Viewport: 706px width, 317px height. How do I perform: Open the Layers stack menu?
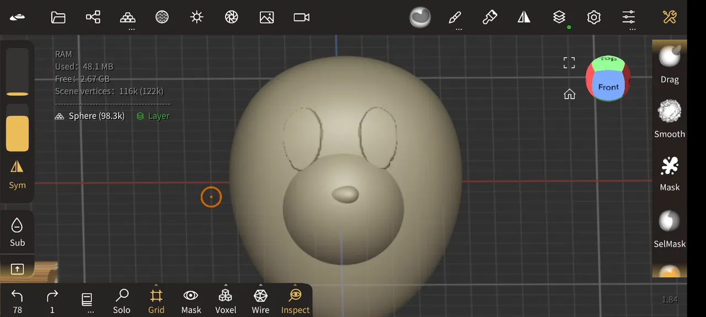click(x=559, y=17)
